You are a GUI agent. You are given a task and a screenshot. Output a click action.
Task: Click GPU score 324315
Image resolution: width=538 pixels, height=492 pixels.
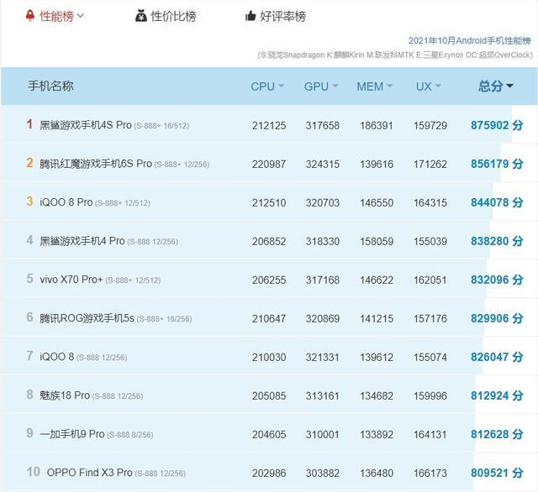323,164
